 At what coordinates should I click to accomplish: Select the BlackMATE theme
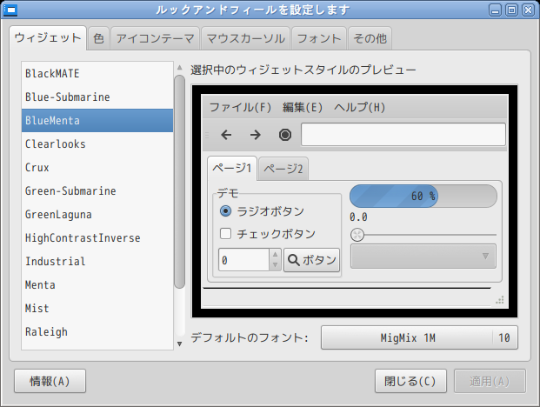click(97, 73)
